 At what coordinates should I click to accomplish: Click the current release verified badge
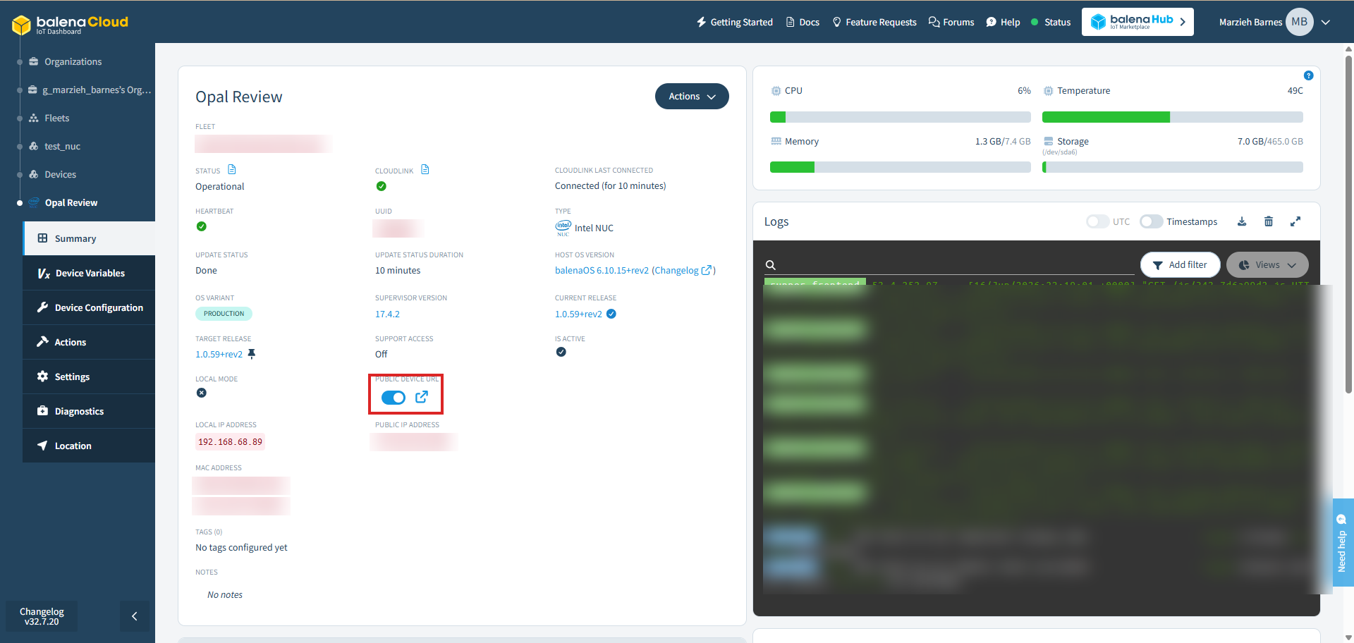[x=611, y=314]
